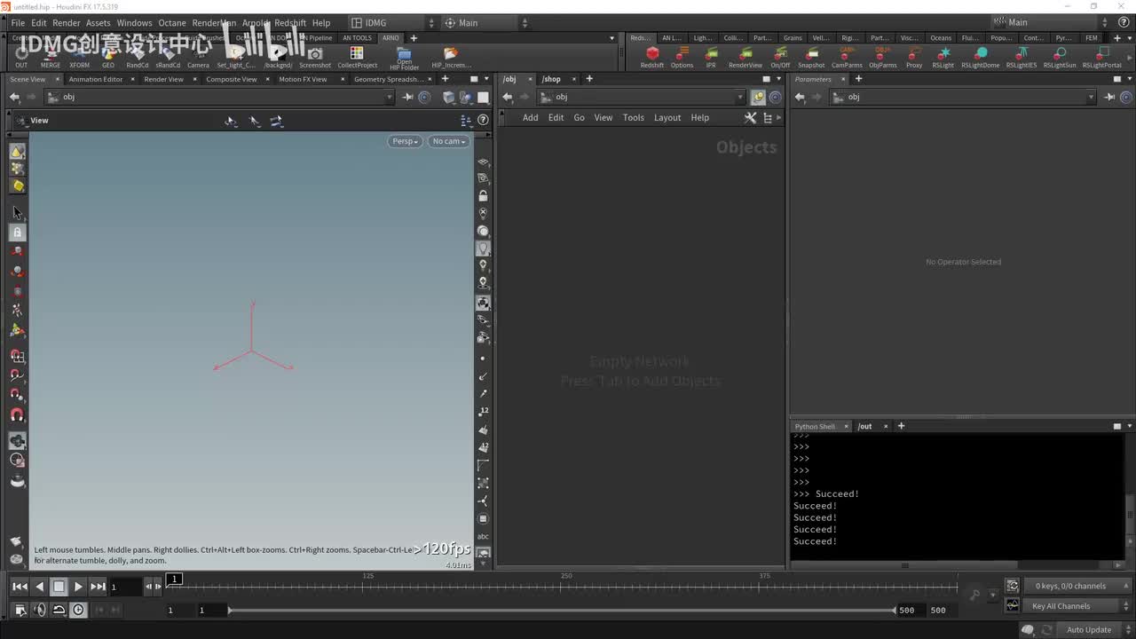The height and width of the screenshot is (639, 1136).
Task: Toggle the real time playback clock button
Action: (x=78, y=610)
